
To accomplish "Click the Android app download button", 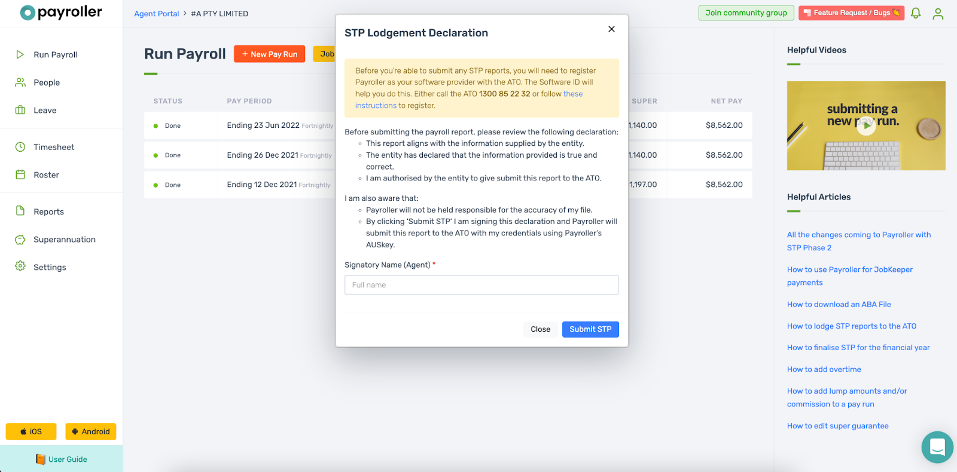I will 91,431.
